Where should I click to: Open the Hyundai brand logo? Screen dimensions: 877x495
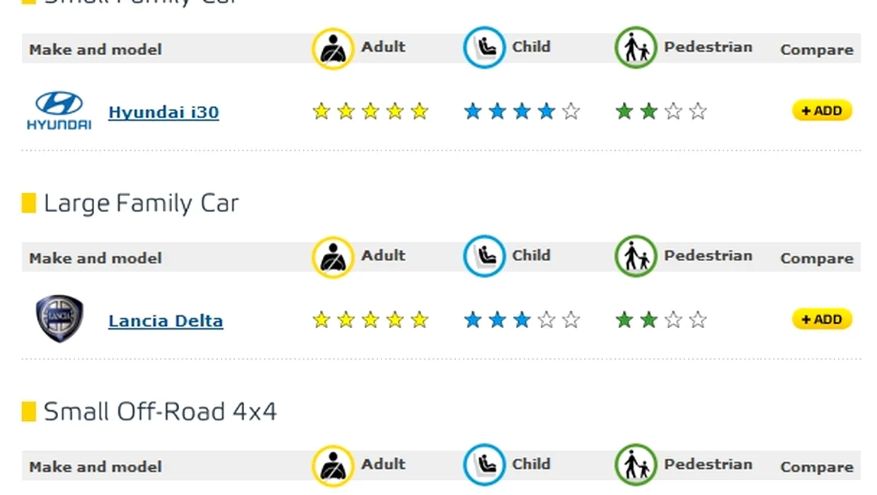point(59,110)
